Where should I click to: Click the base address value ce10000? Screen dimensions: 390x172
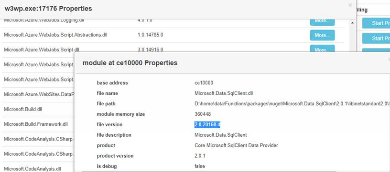pyautogui.click(x=204, y=83)
